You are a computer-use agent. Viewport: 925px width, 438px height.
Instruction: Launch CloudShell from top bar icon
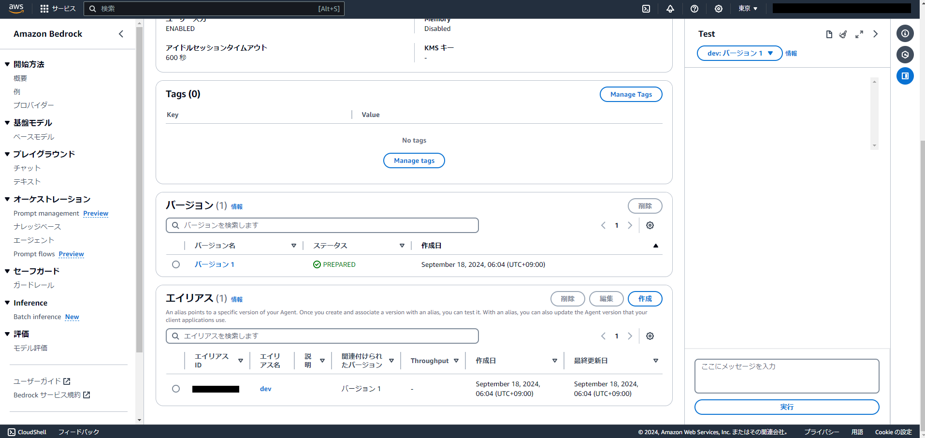tap(646, 9)
